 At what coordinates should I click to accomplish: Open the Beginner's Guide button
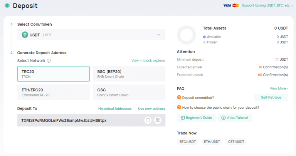click(196, 118)
